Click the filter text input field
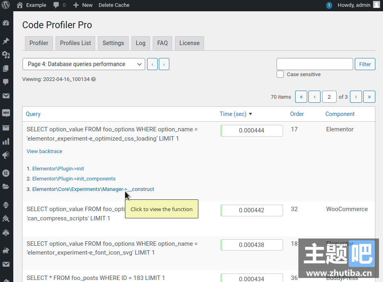383x282 pixels. click(314, 64)
